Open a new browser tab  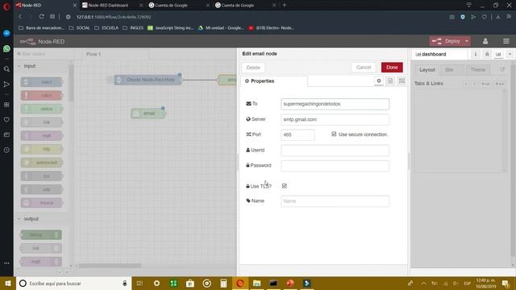[285, 6]
